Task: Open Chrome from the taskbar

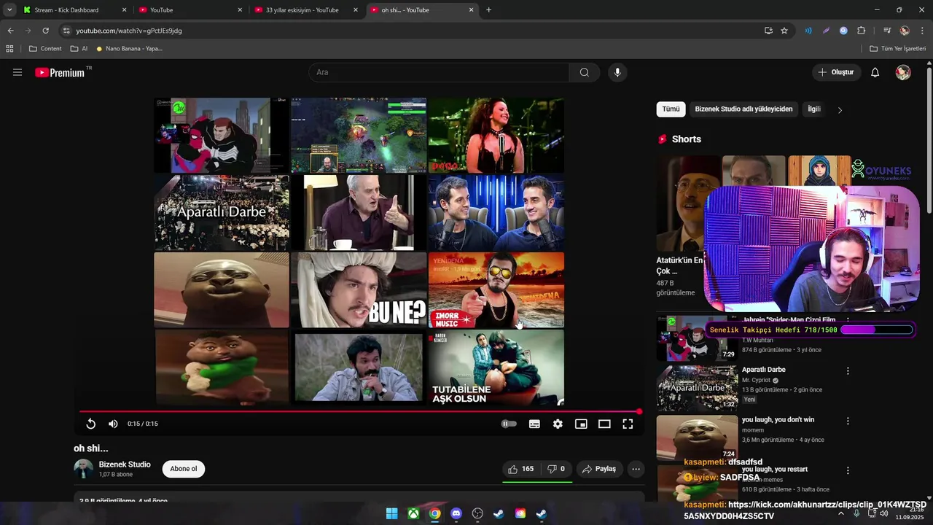Action: [434, 513]
